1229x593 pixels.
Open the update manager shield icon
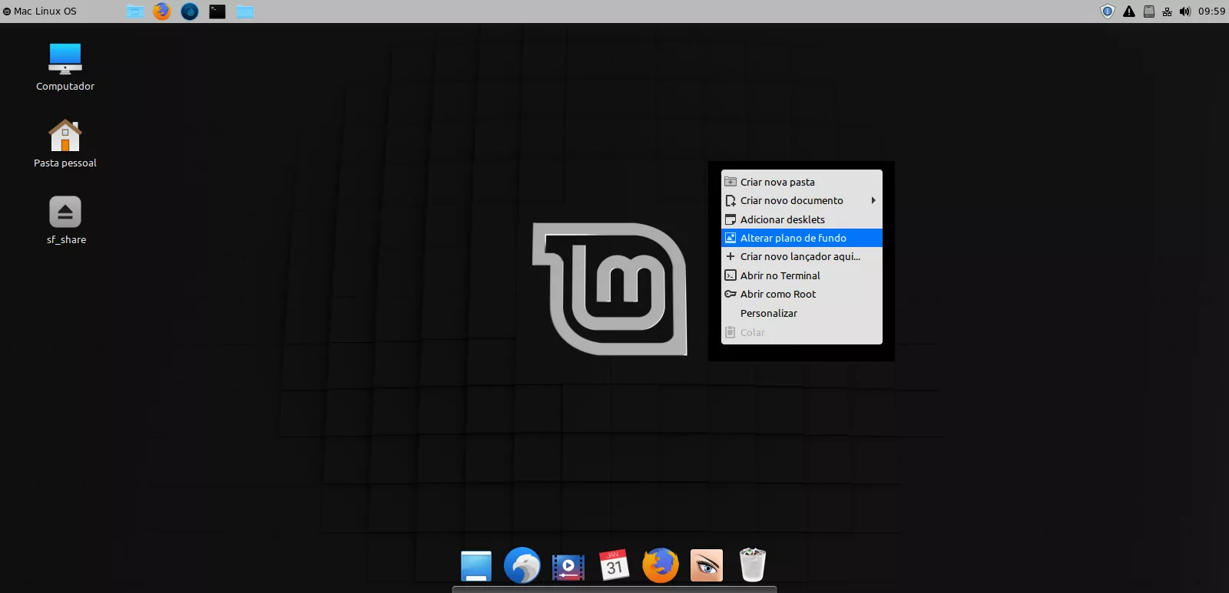1107,12
